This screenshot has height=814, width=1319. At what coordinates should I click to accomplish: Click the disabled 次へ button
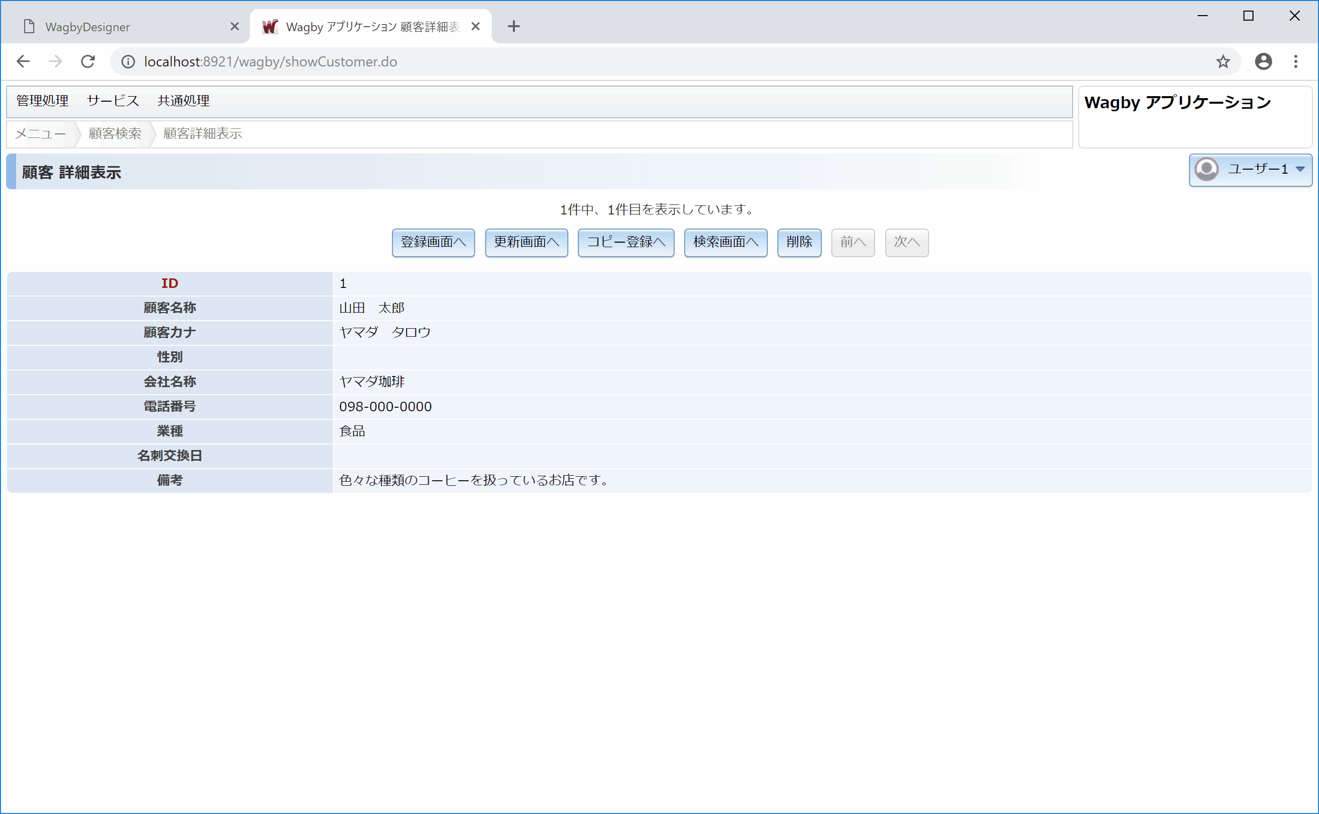coord(907,242)
